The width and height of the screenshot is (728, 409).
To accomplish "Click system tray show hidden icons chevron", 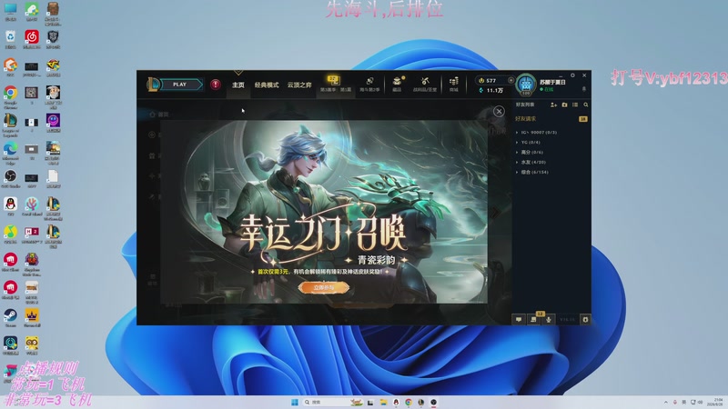I will tap(665, 402).
